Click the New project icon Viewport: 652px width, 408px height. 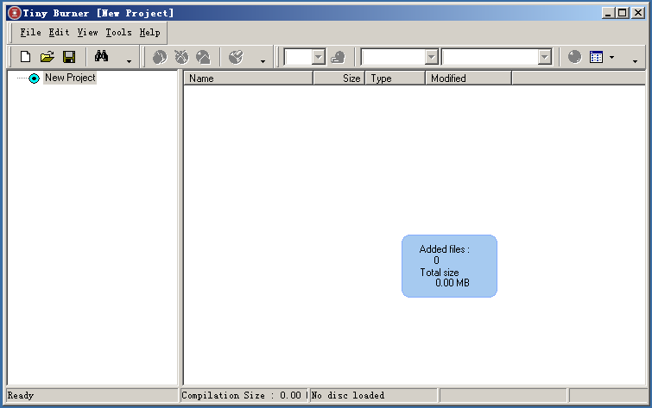(25, 57)
